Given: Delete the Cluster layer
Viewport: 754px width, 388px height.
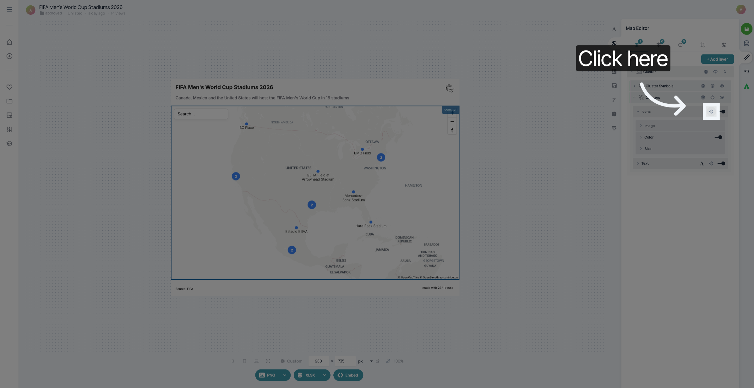Looking at the screenshot, I should point(706,72).
